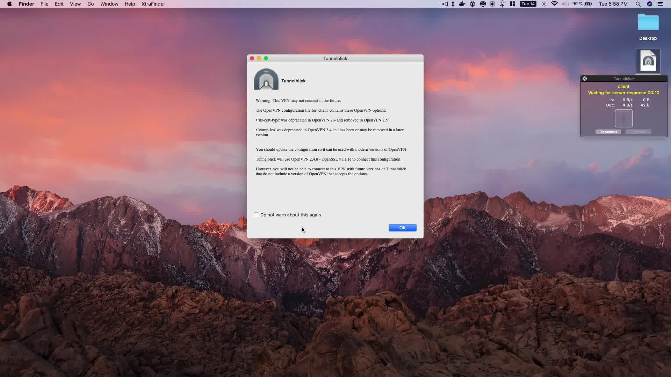This screenshot has width=671, height=377.
Task: Click the Bluetooth status icon
Action: point(544,4)
